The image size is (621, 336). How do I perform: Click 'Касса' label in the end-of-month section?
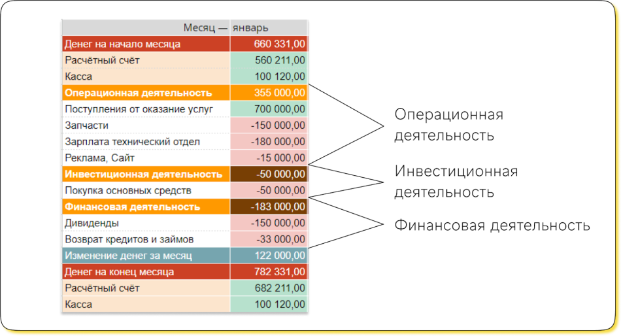coord(146,305)
